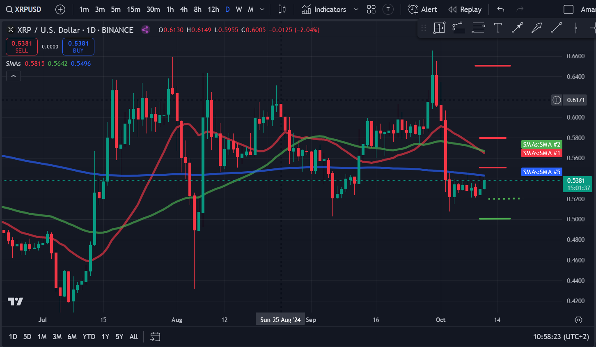Create an Alert

tap(423, 9)
